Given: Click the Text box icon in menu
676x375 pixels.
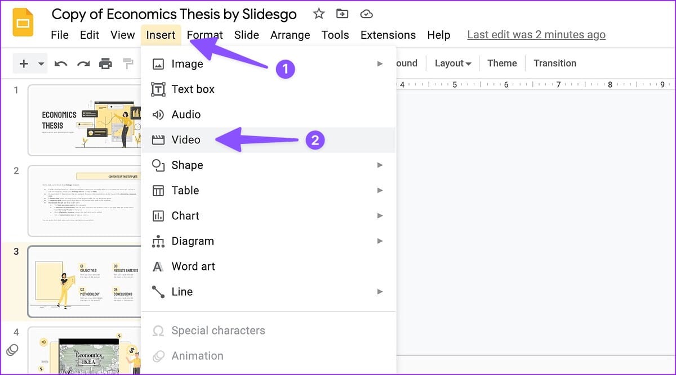Looking at the screenshot, I should [158, 89].
